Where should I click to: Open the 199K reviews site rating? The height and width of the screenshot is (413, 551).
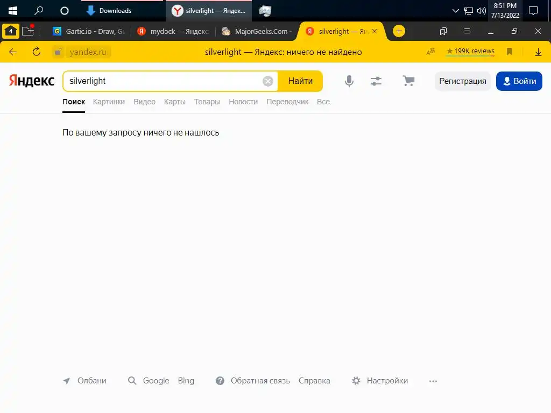[470, 51]
